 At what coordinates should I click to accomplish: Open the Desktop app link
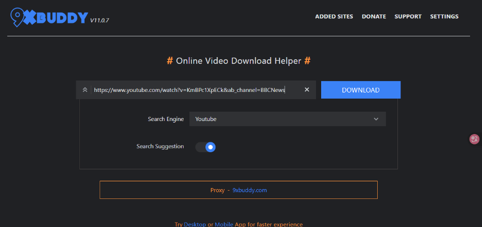click(195, 224)
